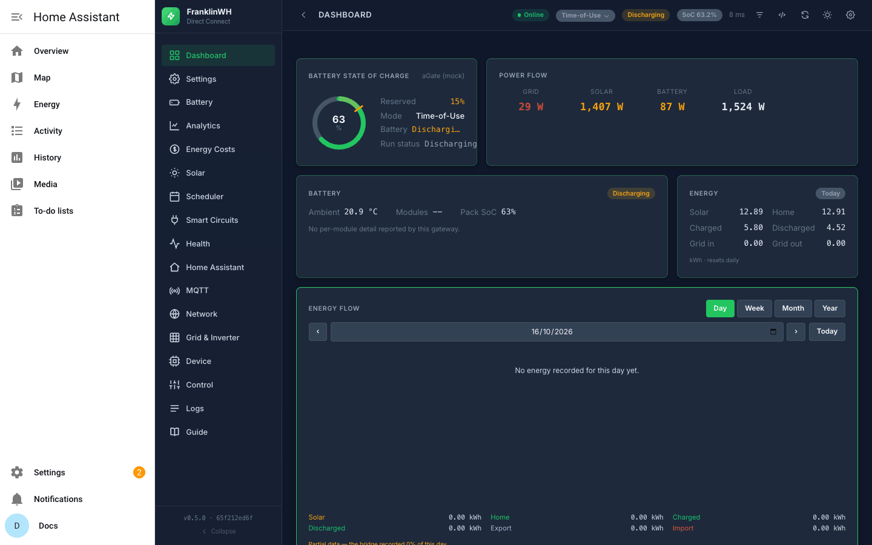Refresh dashboard data with sync icon
872x545 pixels.
tap(805, 15)
